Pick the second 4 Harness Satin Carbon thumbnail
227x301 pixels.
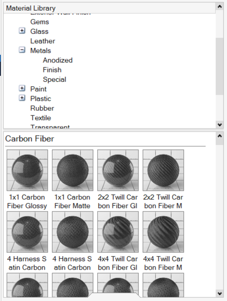(73, 232)
